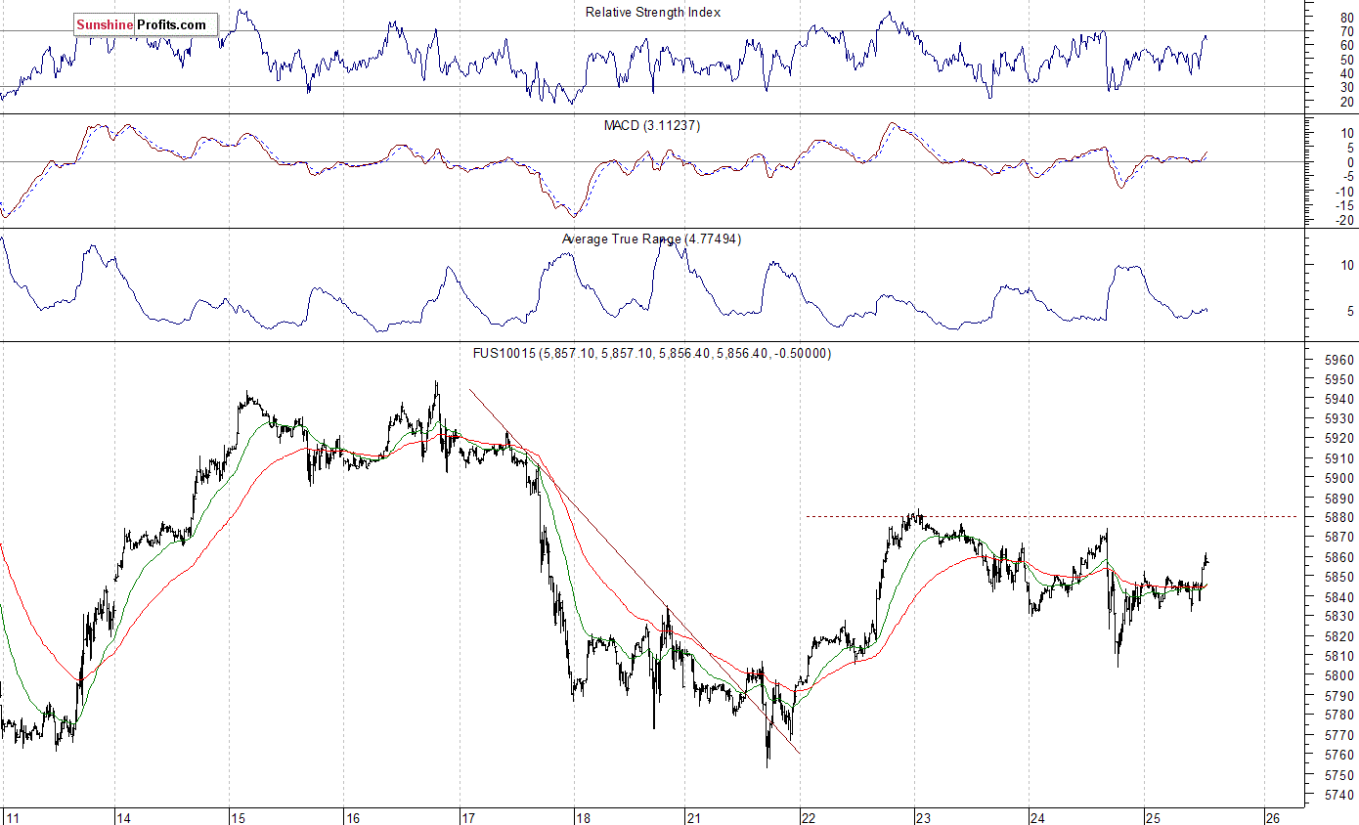Select date 26 on the time axis
The height and width of the screenshot is (825, 1359).
pyautogui.click(x=1272, y=817)
